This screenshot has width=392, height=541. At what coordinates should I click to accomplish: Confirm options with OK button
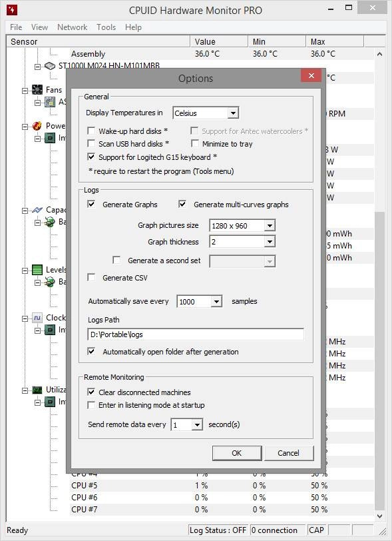237,453
